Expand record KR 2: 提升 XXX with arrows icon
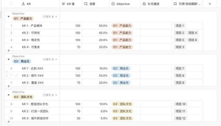221x126 pixels. (17, 75)
